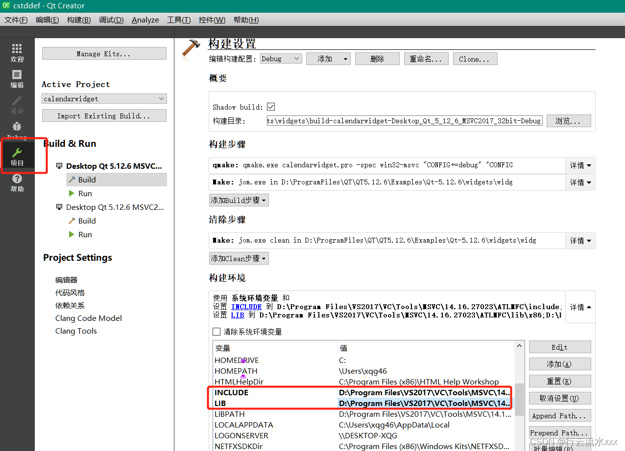625x451 pixels.
Task: Select the LOCALAPPDATA variable row
Action: 363,425
